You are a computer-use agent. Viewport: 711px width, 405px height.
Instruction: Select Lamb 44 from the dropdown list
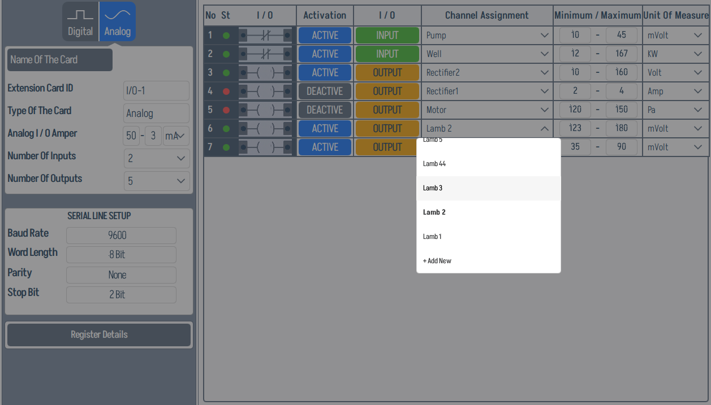coord(489,164)
